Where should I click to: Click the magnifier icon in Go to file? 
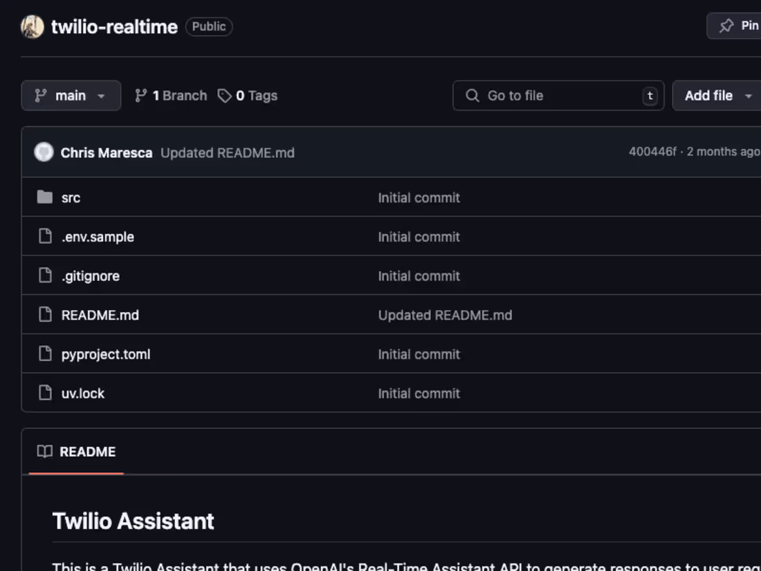coord(472,96)
